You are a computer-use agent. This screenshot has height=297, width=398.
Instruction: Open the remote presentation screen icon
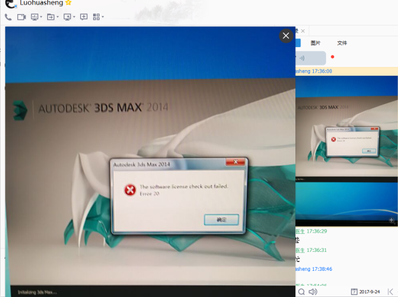pyautogui.click(x=34, y=17)
